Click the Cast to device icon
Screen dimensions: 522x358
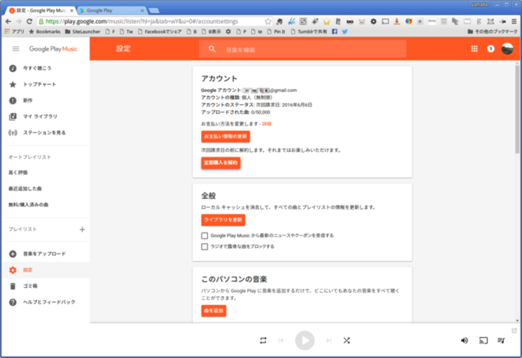pos(484,340)
